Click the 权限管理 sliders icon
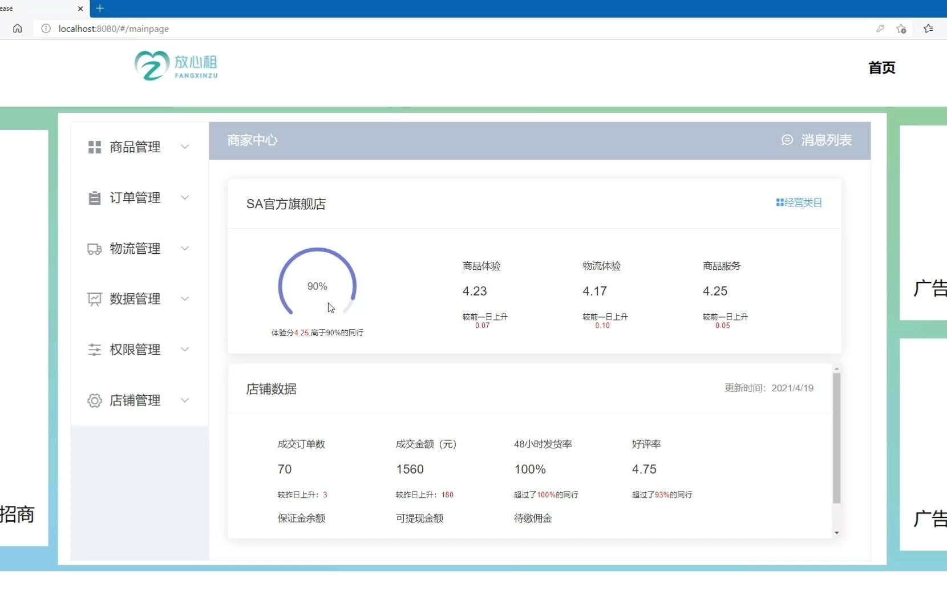The height and width of the screenshot is (592, 947). point(95,350)
